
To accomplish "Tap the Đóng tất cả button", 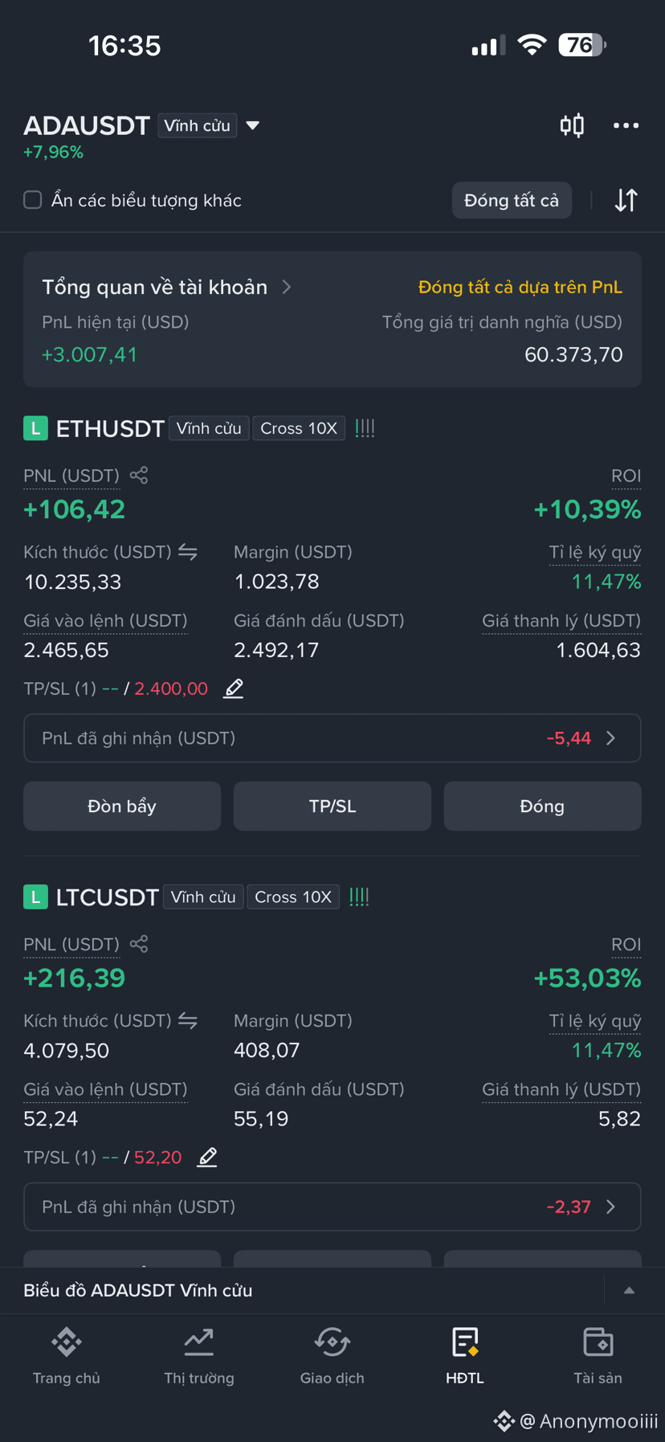I will click(x=512, y=200).
